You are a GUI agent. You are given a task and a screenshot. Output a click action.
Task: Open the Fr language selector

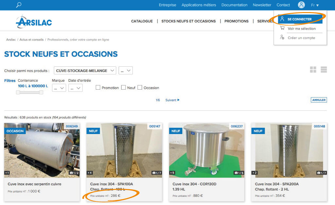tap(315, 5)
